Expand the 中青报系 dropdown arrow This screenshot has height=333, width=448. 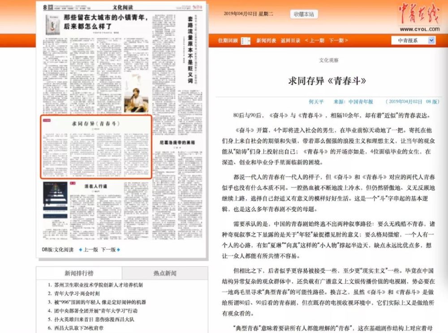click(x=431, y=41)
